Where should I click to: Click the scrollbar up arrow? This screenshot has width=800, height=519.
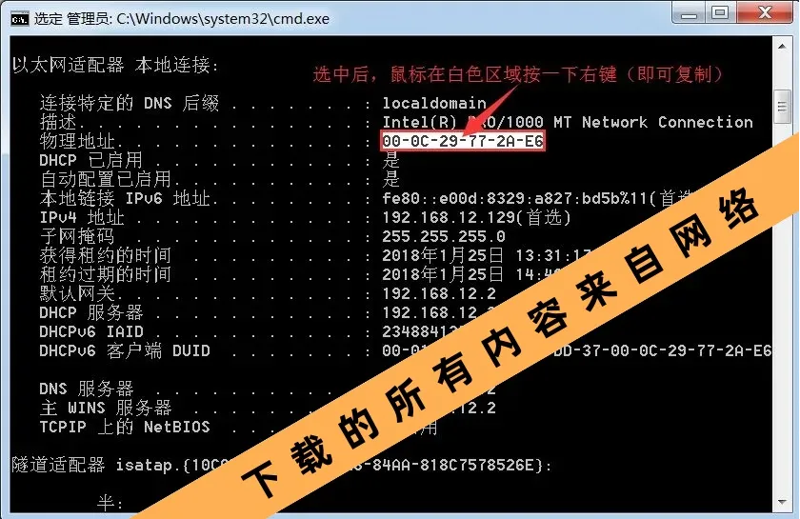coord(782,47)
